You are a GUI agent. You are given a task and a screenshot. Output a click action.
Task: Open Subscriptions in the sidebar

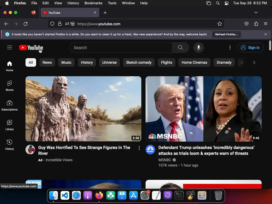point(10,105)
